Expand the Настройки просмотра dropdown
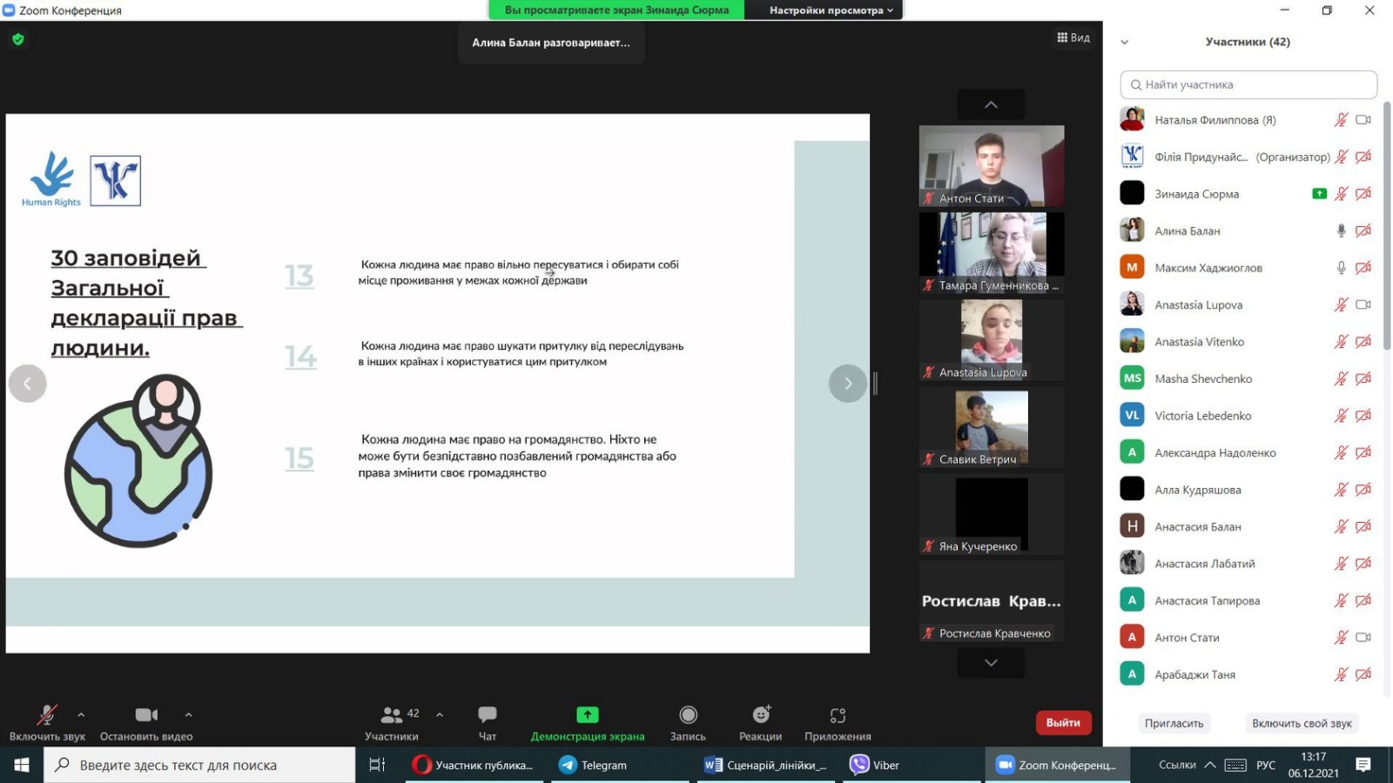The height and width of the screenshot is (783, 1393). (831, 10)
